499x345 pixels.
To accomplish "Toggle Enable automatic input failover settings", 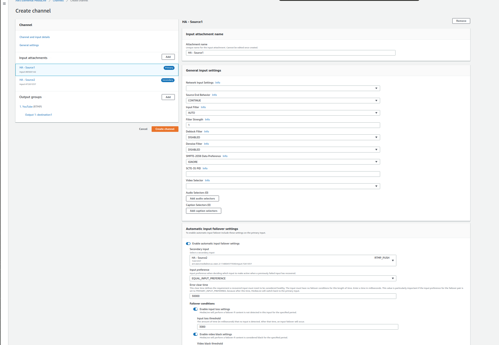I will click(x=188, y=244).
